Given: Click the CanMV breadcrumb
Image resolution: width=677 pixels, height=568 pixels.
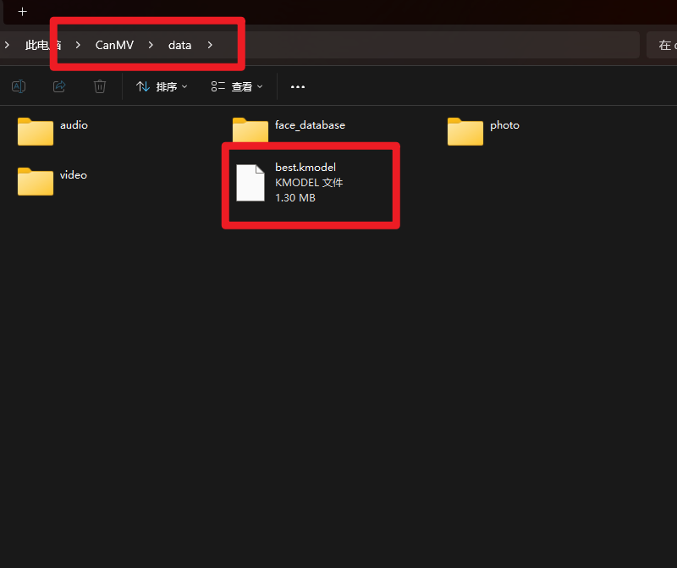Looking at the screenshot, I should (114, 45).
